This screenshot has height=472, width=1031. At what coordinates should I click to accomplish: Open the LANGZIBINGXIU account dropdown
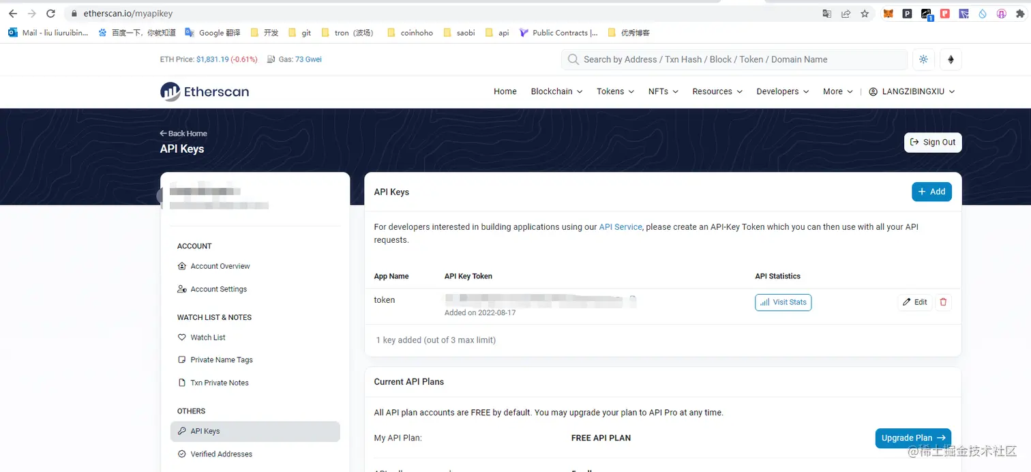[912, 91]
